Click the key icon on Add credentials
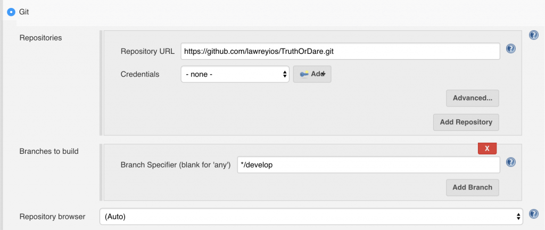Image resolution: width=545 pixels, height=230 pixels. tap(304, 75)
